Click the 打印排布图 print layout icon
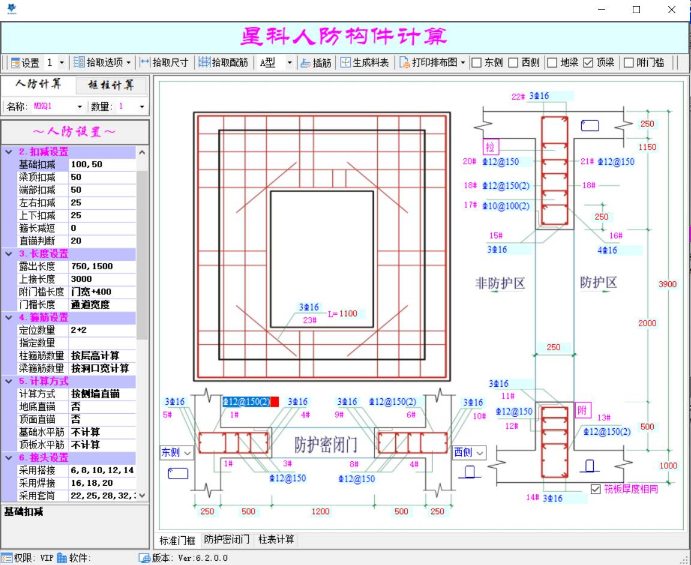The width and height of the screenshot is (691, 565). coord(404,62)
